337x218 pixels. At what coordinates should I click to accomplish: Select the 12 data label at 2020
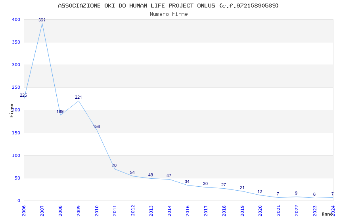(260, 191)
